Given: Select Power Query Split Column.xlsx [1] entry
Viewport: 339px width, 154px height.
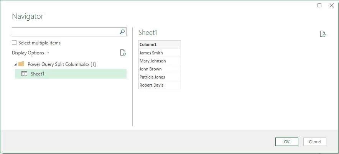Looking at the screenshot, I should [x=62, y=64].
